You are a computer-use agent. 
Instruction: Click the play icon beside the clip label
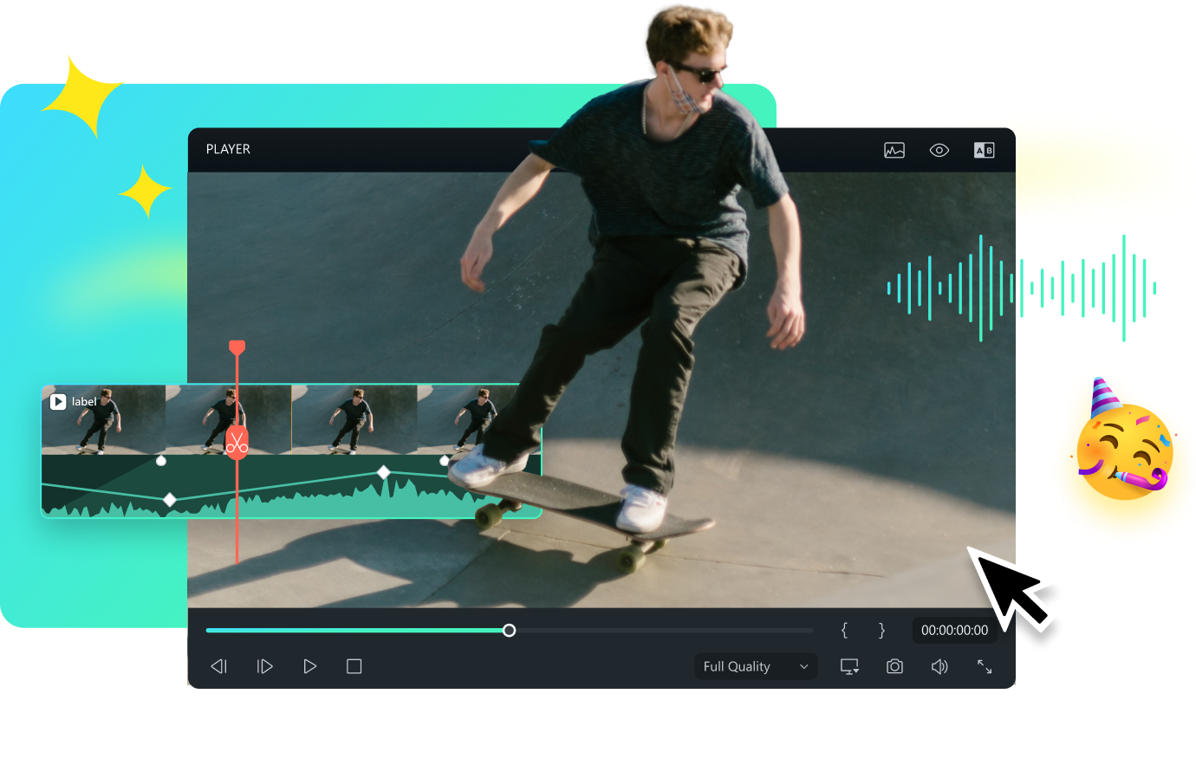(58, 402)
